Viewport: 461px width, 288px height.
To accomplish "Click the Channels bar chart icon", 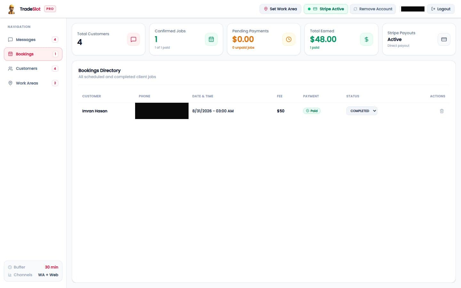I will click(10, 275).
